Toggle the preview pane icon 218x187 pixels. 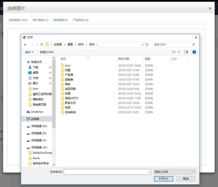pos(186,52)
